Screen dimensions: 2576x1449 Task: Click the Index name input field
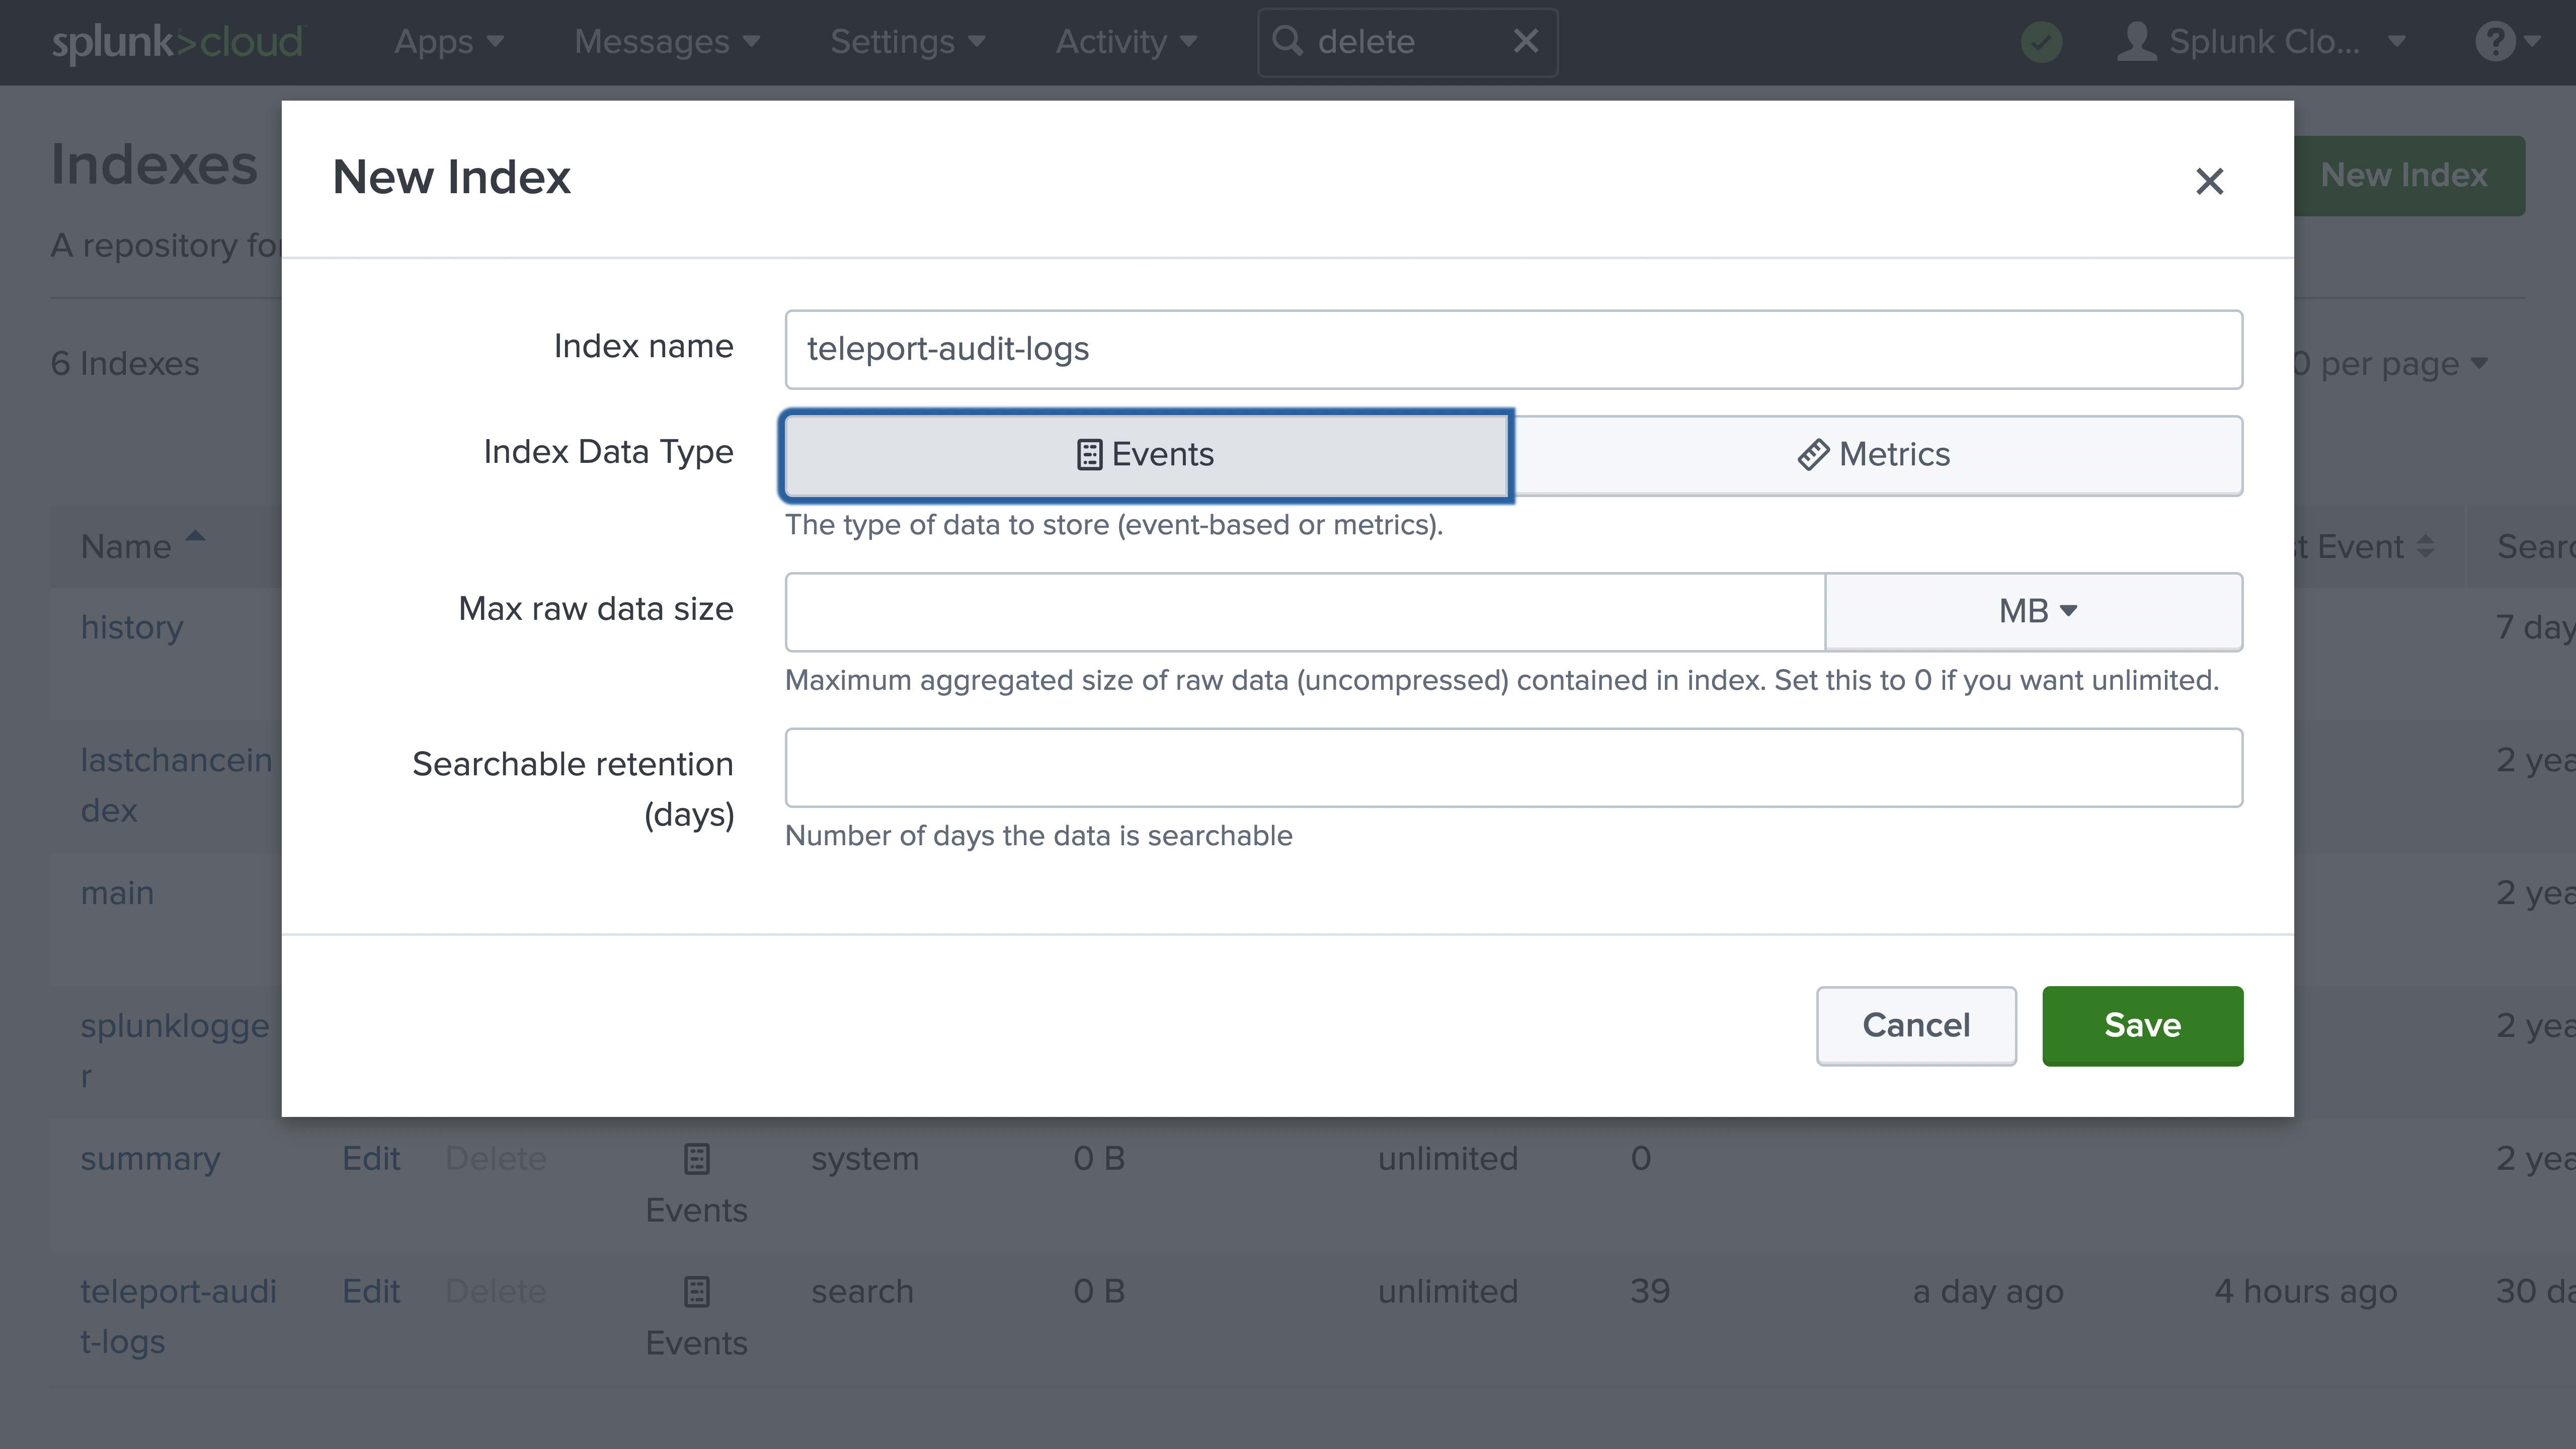(x=1513, y=349)
